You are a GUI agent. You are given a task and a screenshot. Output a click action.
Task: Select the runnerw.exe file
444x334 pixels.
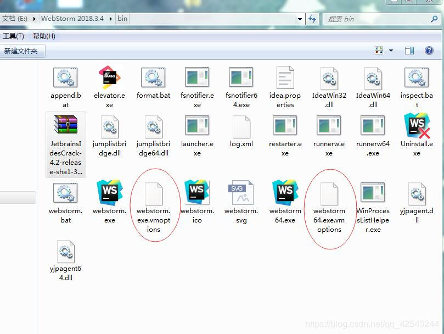(x=329, y=136)
